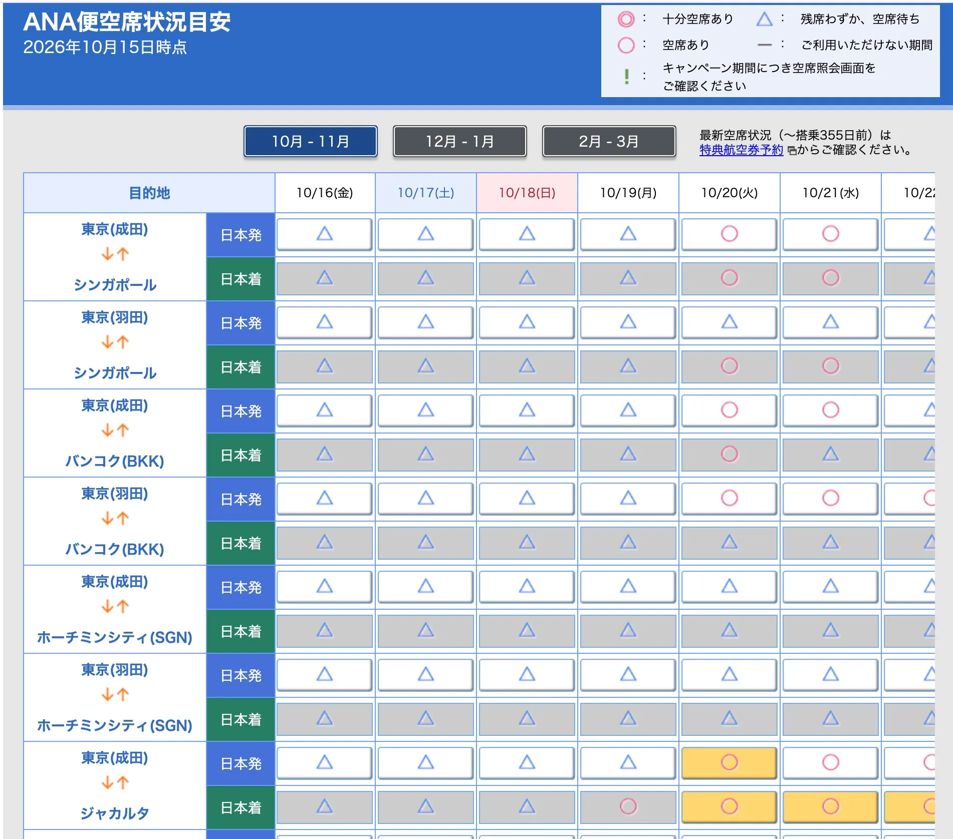The width and height of the screenshot is (953, 839).
Task: Click the ジャカルタ destination name
Action: point(115,813)
